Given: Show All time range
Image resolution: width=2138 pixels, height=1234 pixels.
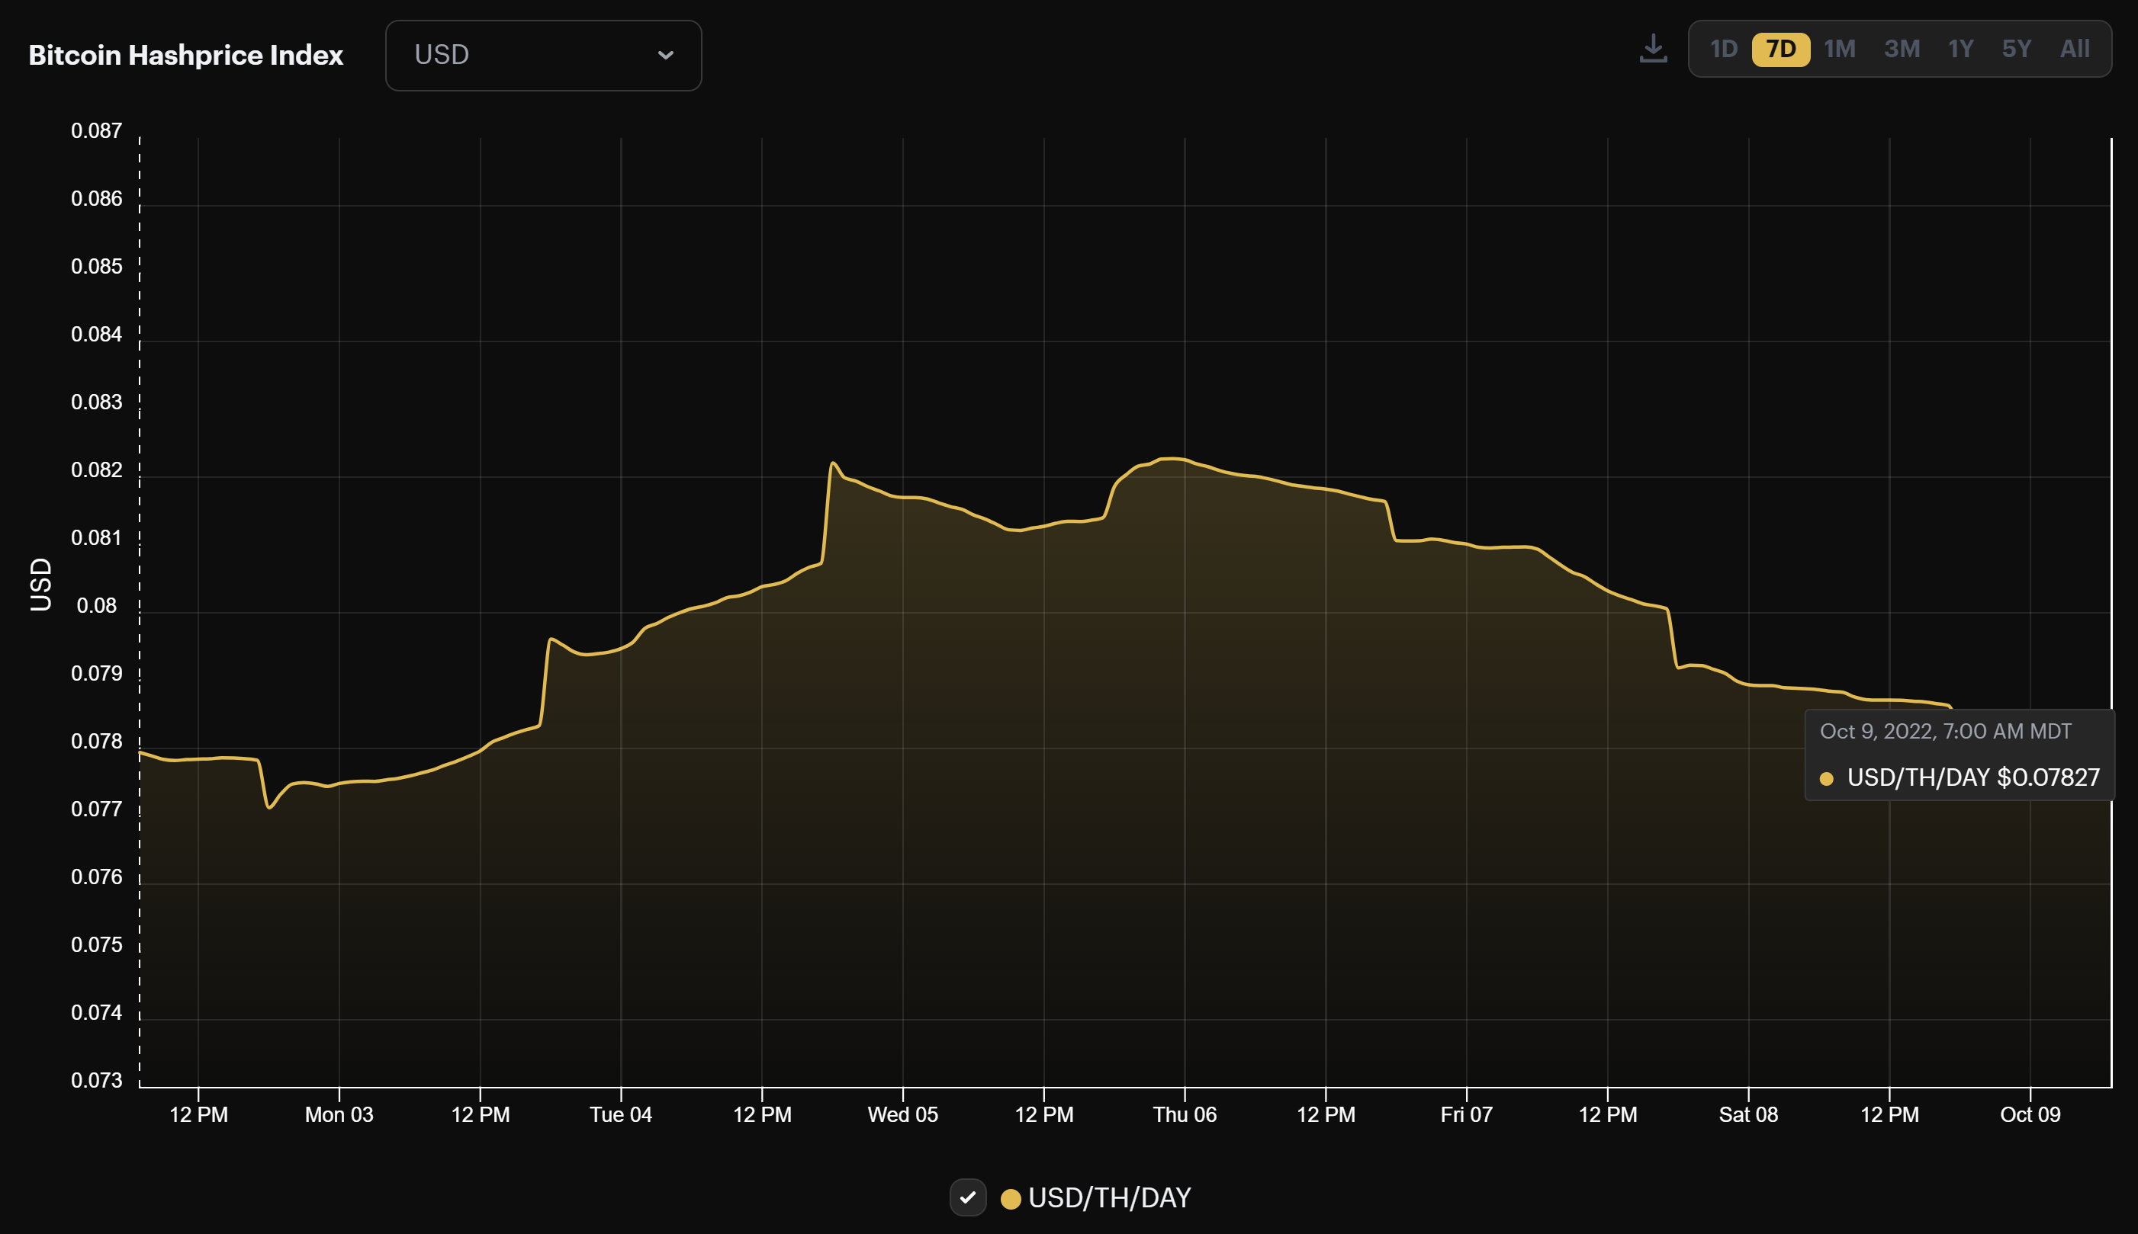Looking at the screenshot, I should click(2075, 49).
